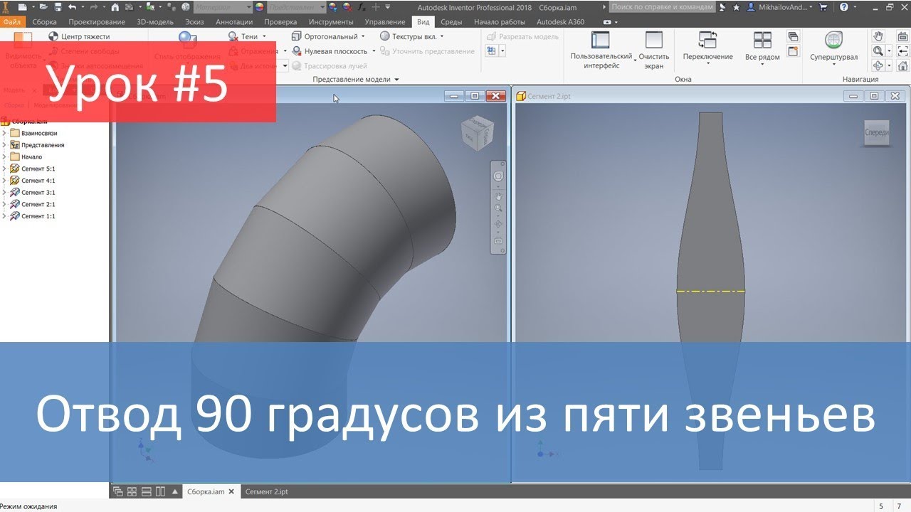911x512 pixels.
Task: Toggle Текстуры вкл. option
Action: (411, 36)
